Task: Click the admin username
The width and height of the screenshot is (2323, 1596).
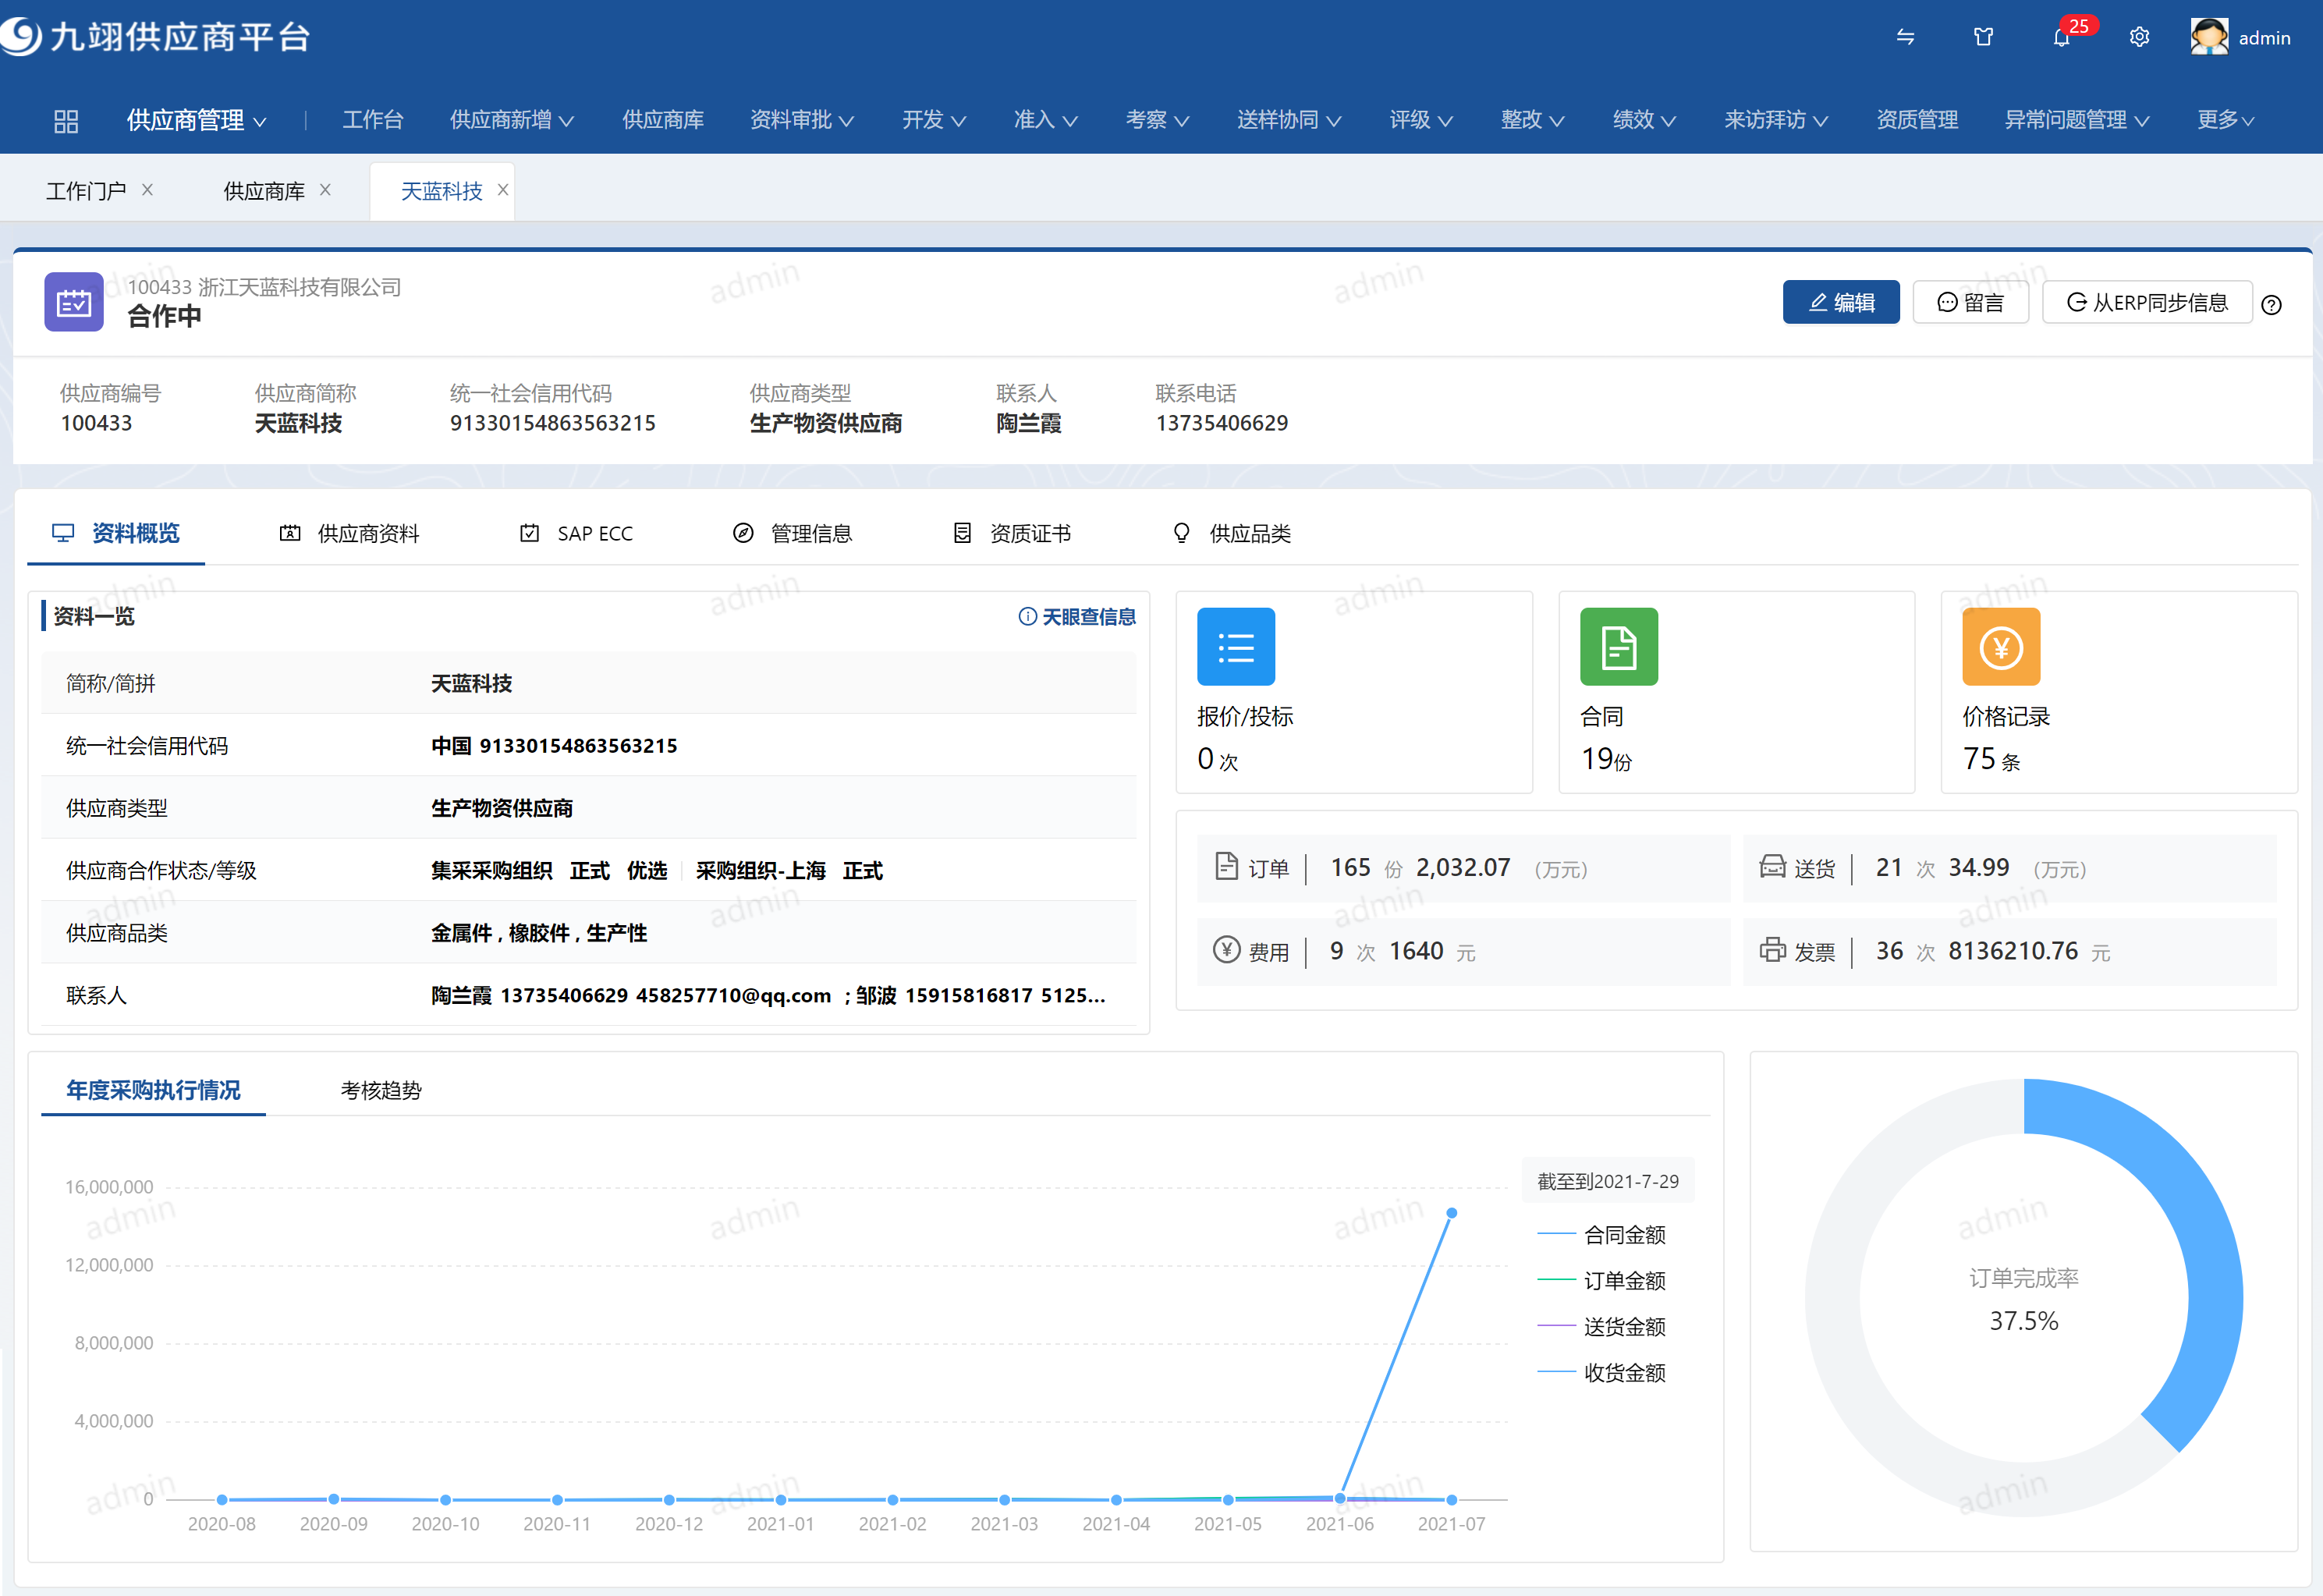Action: click(2264, 38)
